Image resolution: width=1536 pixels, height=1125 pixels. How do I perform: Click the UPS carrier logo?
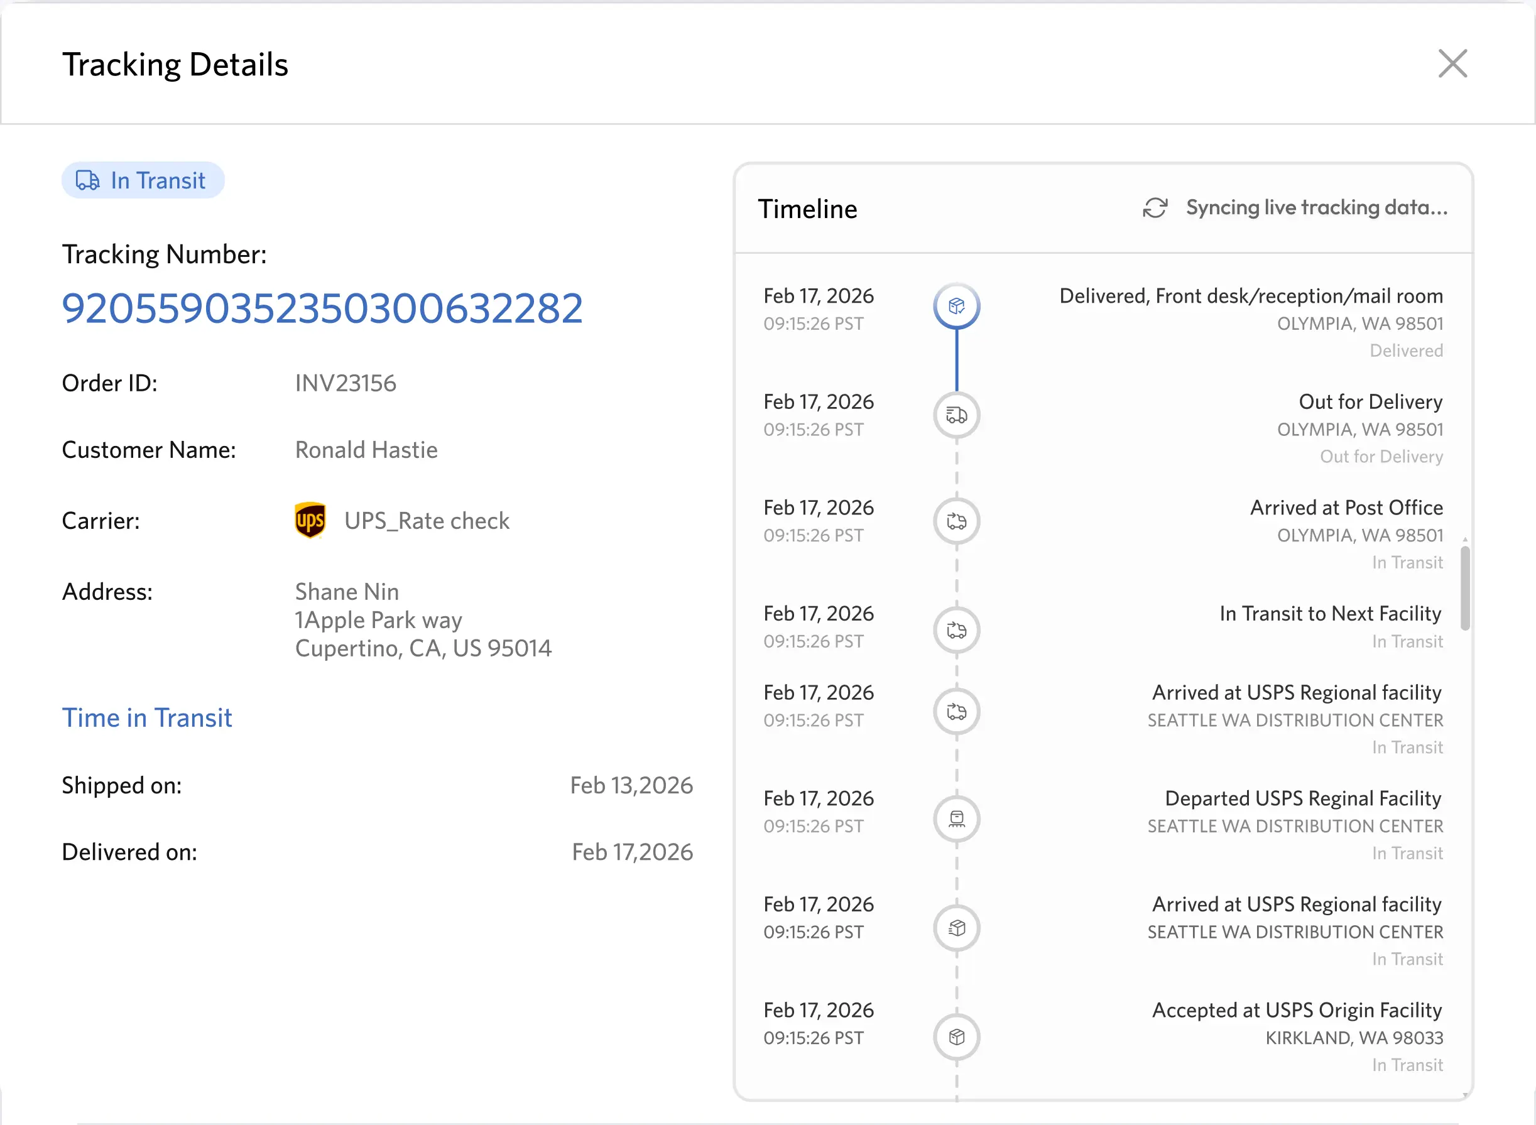pos(310,521)
